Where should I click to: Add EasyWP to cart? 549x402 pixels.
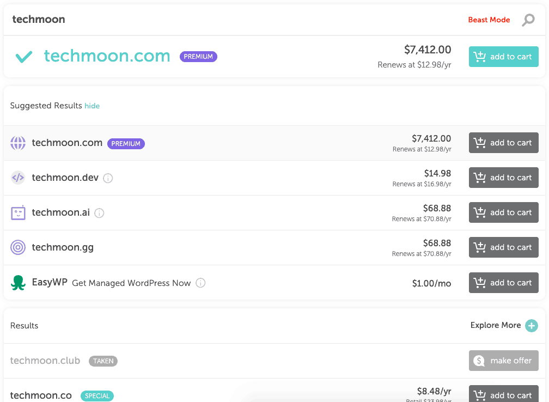[x=503, y=283]
